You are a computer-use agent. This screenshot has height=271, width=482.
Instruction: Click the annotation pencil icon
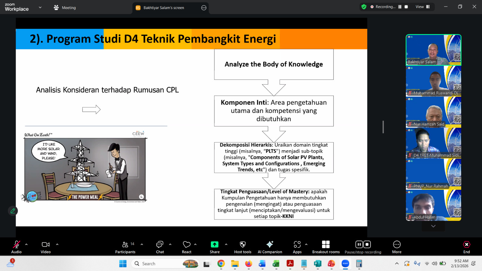point(13,211)
